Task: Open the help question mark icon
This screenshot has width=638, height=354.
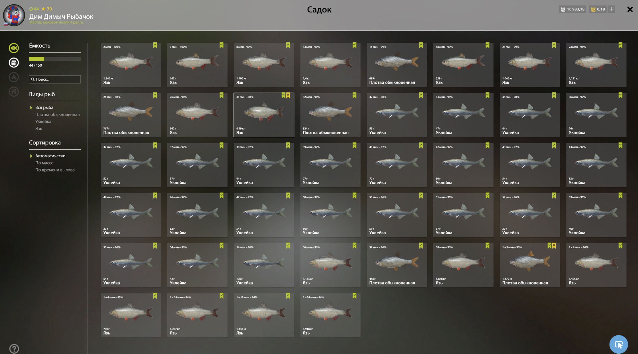Action: [x=14, y=349]
